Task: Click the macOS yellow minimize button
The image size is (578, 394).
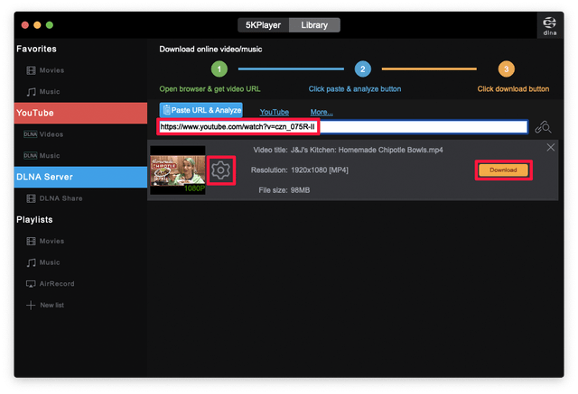Action: coord(37,25)
